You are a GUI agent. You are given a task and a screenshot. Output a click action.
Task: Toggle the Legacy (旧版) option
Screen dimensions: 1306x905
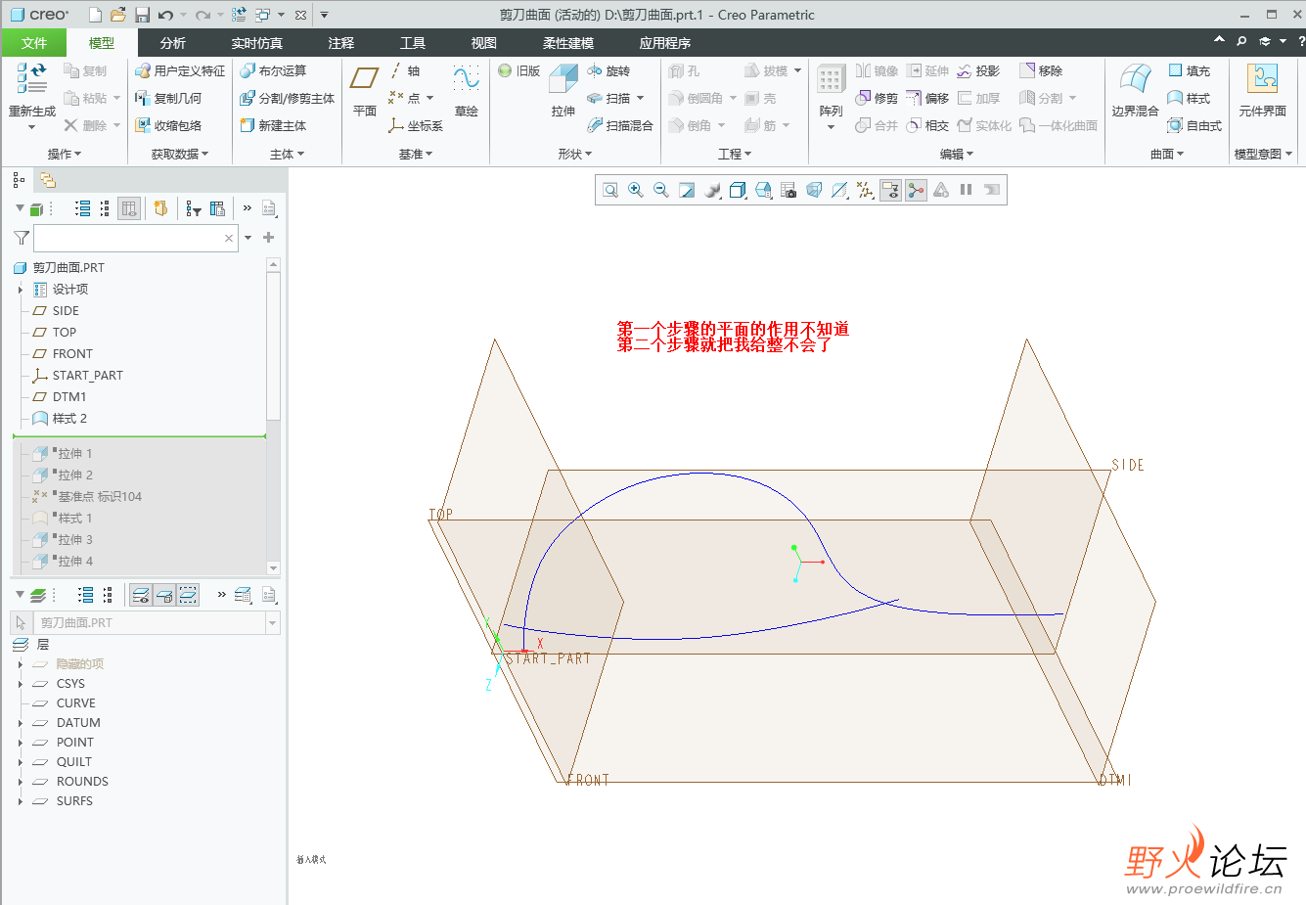click(518, 70)
